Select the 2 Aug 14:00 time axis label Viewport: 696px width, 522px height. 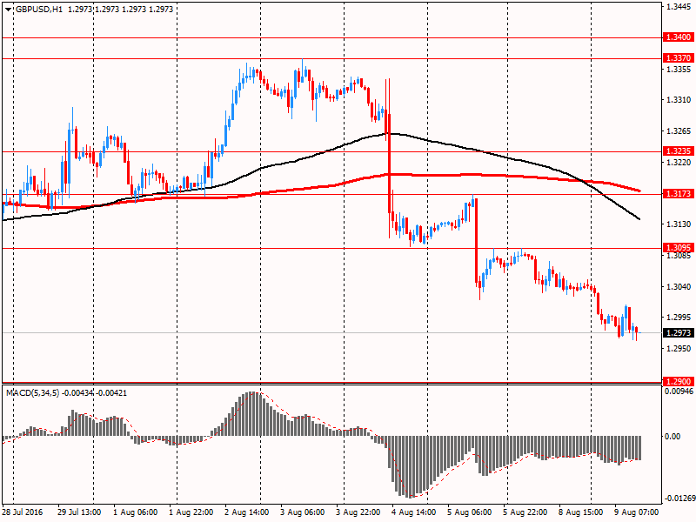[x=246, y=512]
